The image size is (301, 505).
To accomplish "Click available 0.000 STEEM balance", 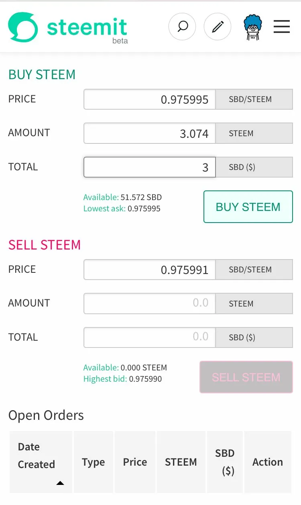I will pyautogui.click(x=144, y=368).
